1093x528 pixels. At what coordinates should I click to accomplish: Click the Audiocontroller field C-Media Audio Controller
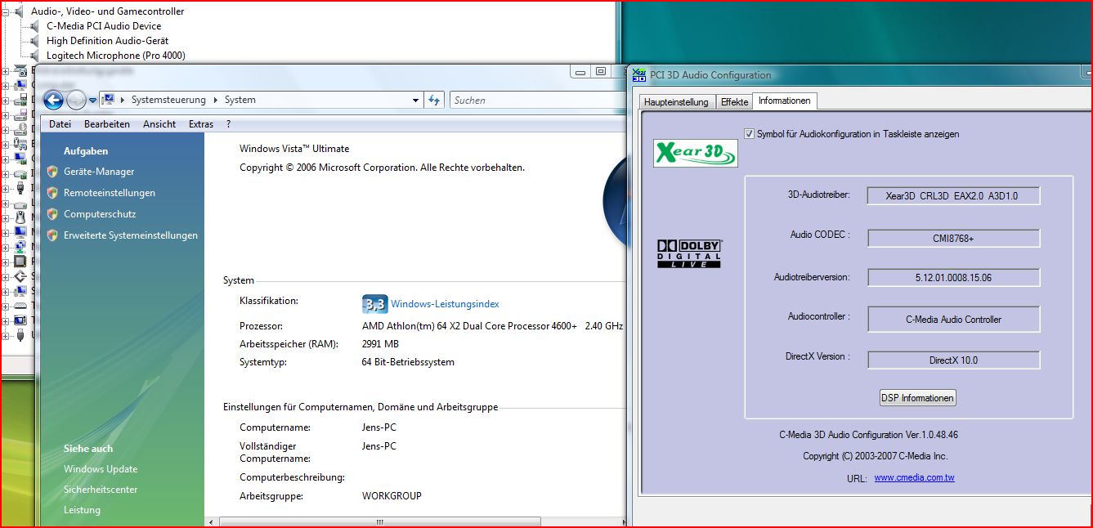[x=953, y=319]
